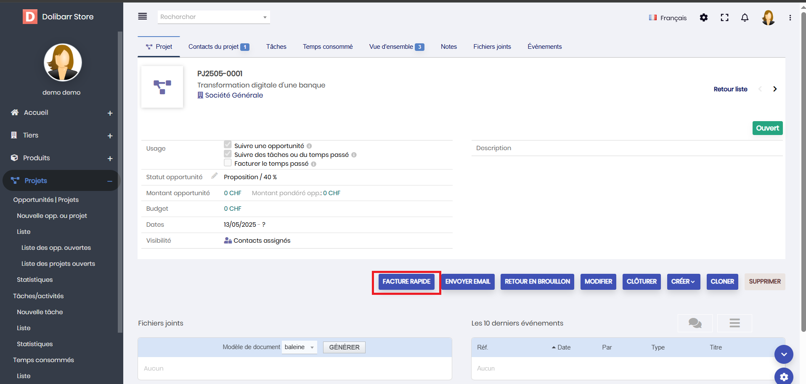Screen dimensions: 806x384
Task: Click the Rechercher search field
Action: tap(210, 17)
